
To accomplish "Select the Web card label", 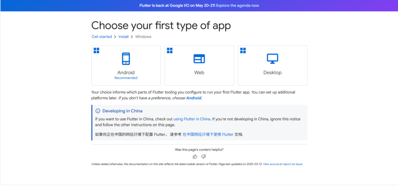I will tap(199, 73).
